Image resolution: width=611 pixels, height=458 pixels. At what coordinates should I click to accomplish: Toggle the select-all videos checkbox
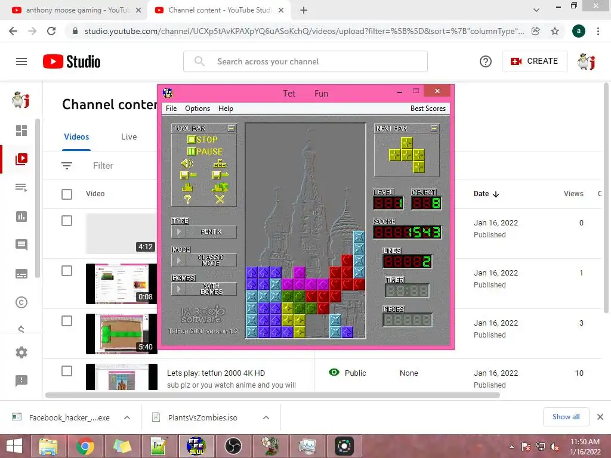(67, 194)
